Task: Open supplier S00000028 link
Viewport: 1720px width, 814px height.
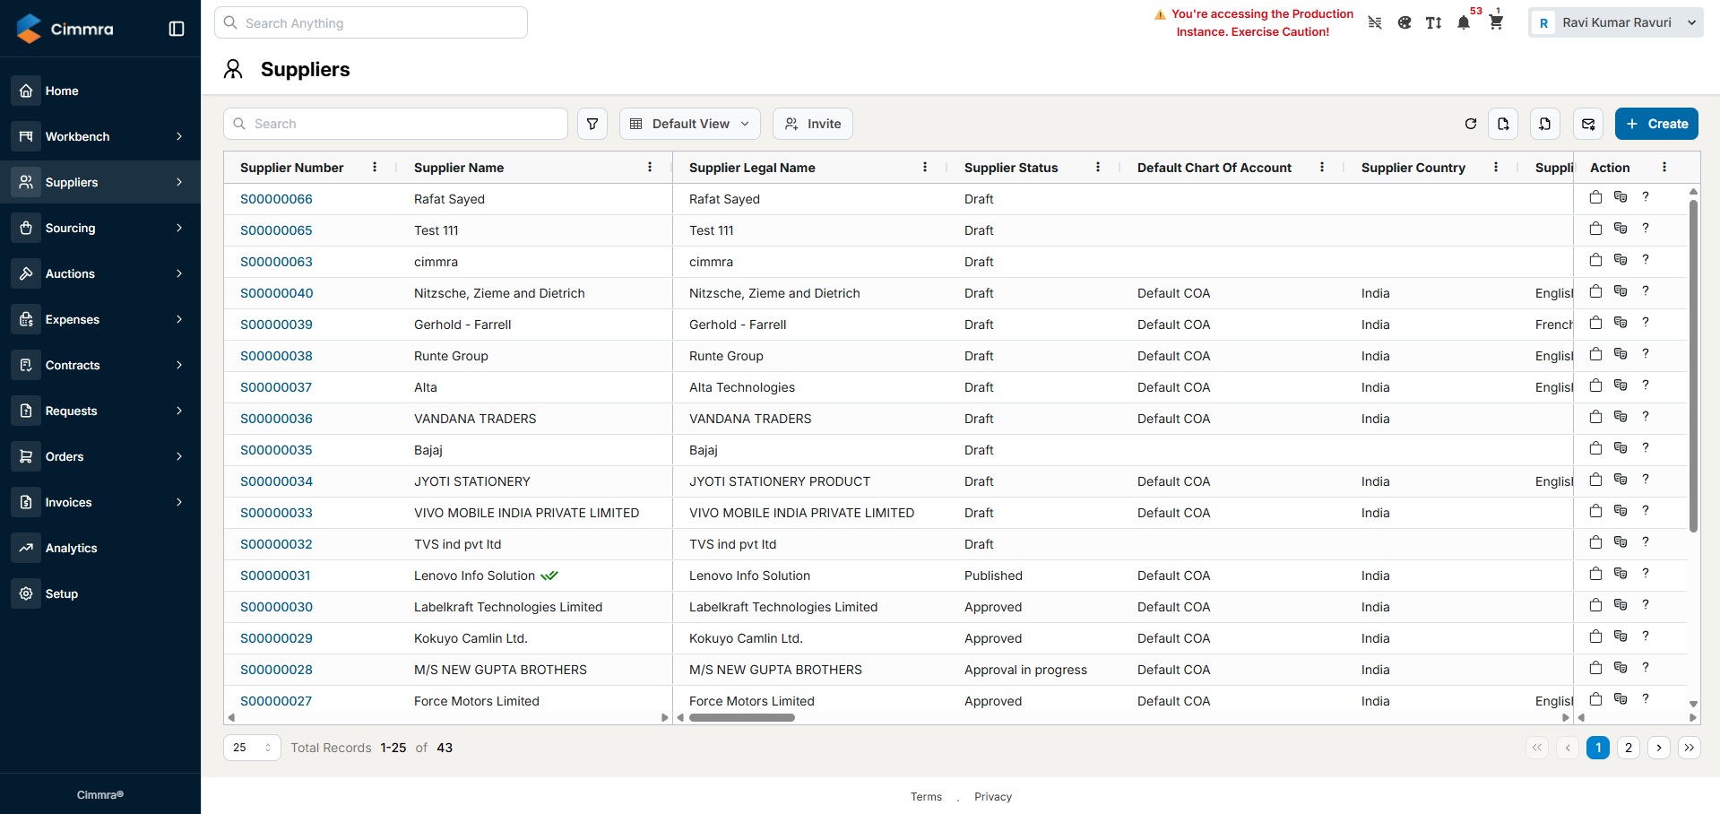Action: (x=276, y=670)
